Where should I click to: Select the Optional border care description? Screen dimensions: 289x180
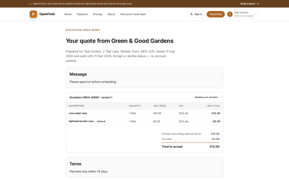[81, 121]
